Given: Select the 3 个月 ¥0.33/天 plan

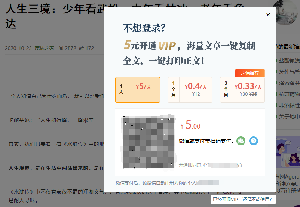Looking at the screenshot, I should click(242, 90).
